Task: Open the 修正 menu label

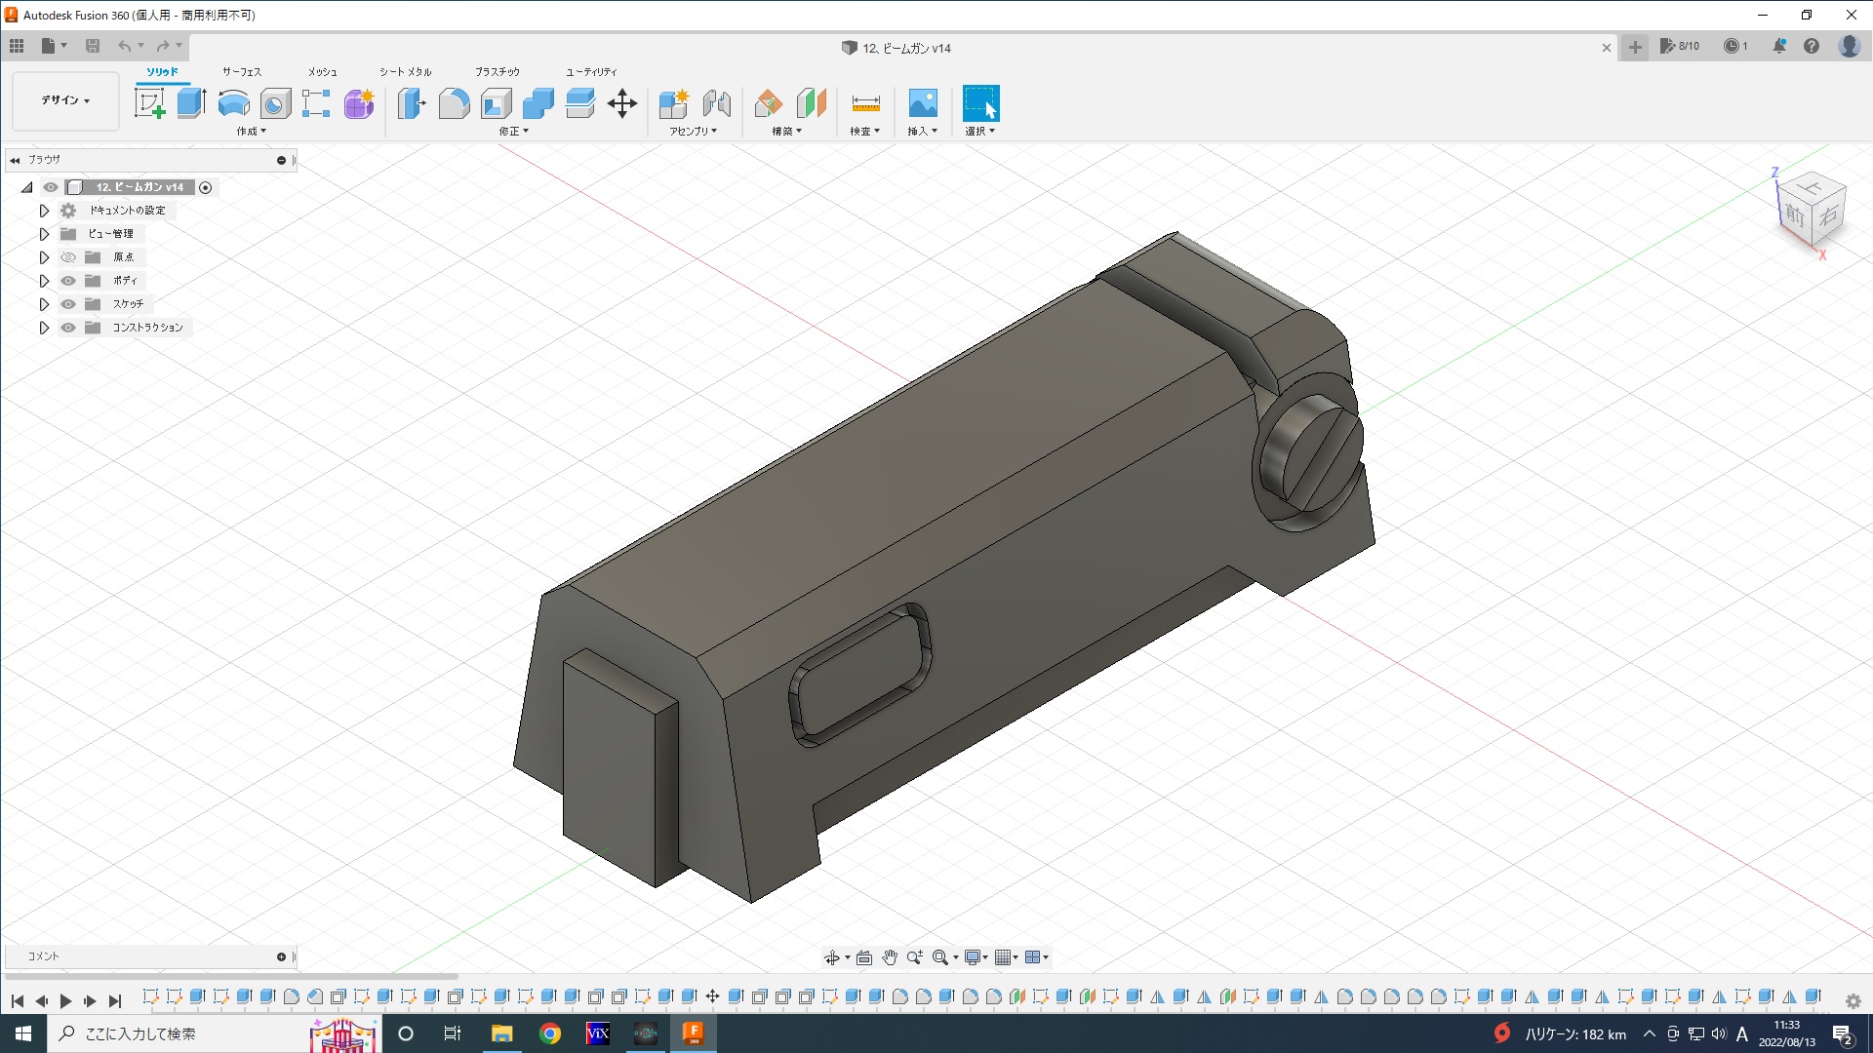Action: click(513, 132)
